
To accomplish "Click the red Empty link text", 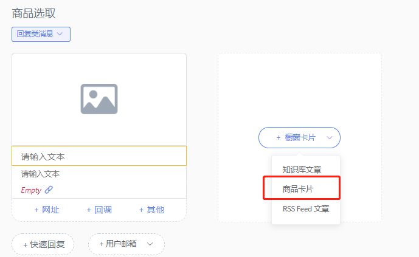I will coord(31,190).
